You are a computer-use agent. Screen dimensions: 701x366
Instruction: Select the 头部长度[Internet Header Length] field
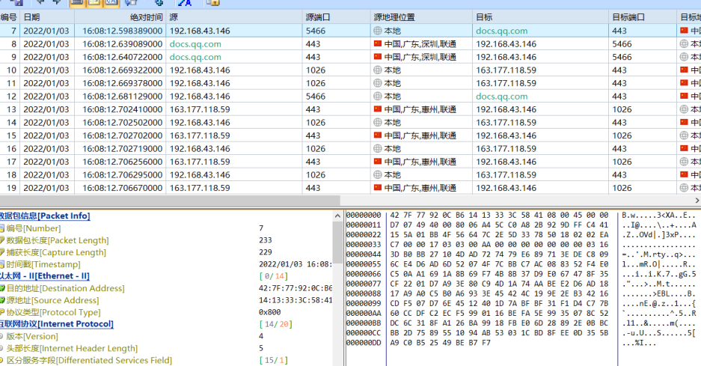[72, 348]
